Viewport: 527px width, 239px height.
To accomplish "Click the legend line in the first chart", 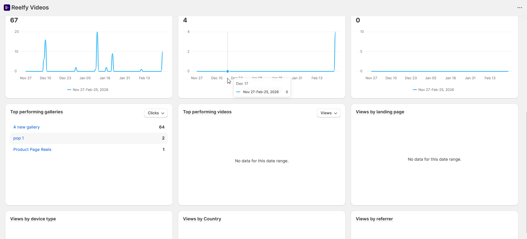I will (69, 90).
